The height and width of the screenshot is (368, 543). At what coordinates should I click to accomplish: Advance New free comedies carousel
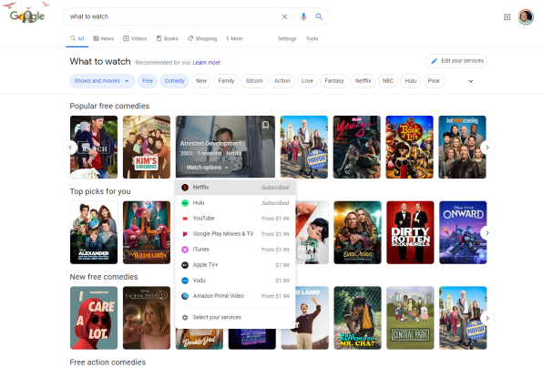pyautogui.click(x=487, y=318)
